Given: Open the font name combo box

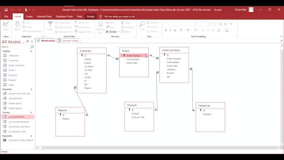Looking at the screenshot, I should click(179, 24).
